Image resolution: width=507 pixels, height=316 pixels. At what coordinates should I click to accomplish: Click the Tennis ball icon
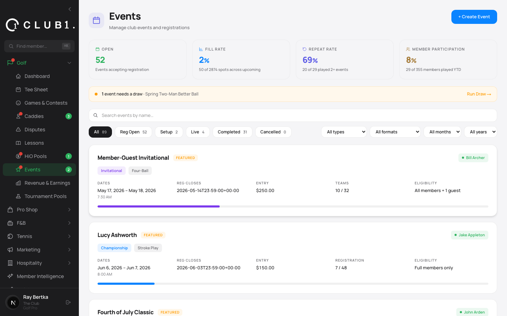10,236
